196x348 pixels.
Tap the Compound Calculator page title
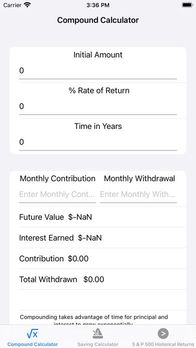click(x=98, y=20)
